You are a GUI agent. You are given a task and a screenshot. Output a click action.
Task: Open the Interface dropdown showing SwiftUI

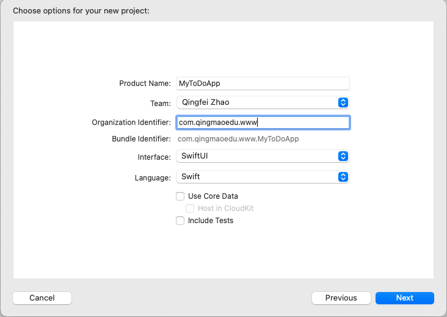tap(256, 157)
